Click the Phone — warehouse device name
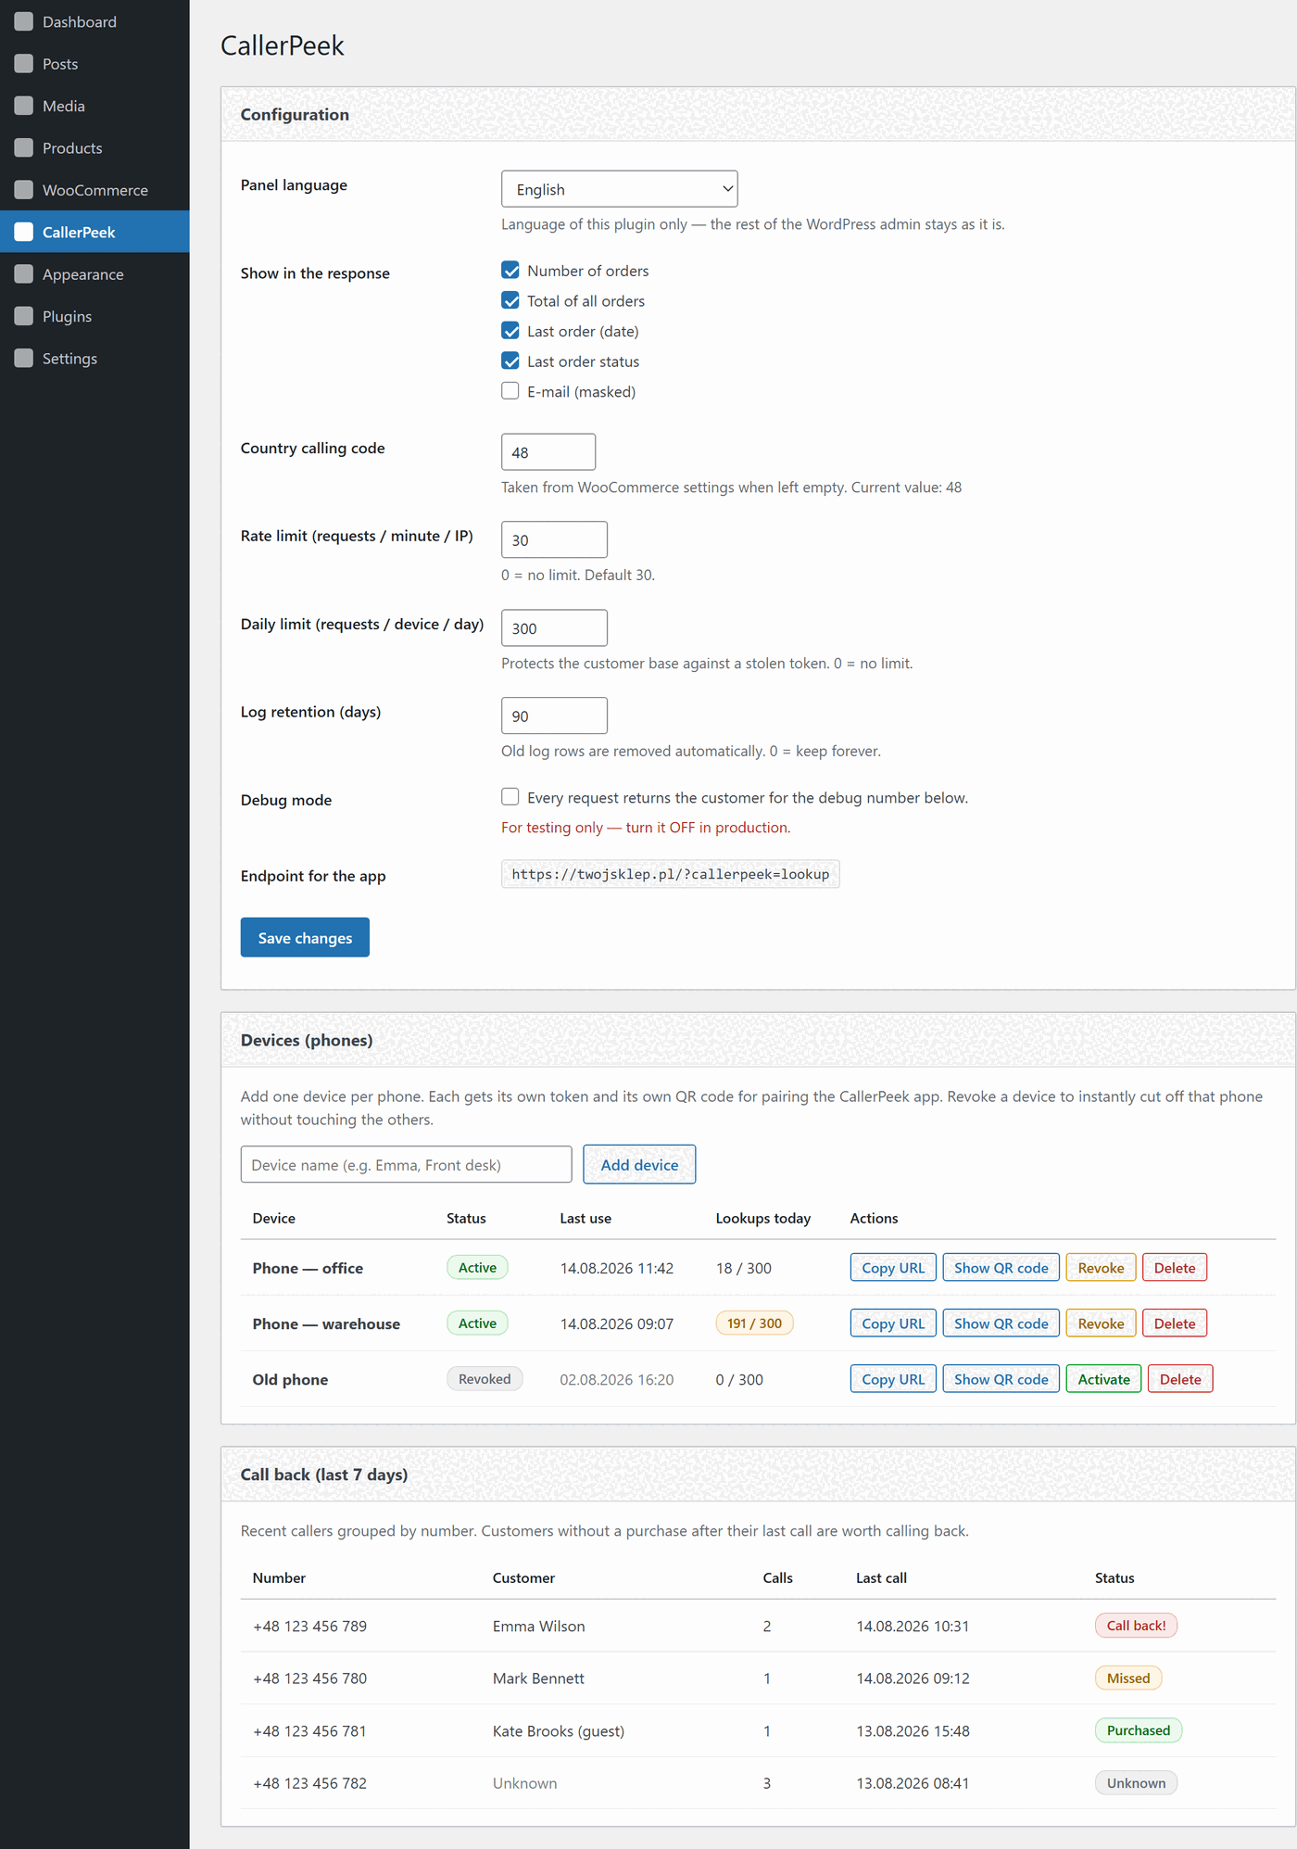Image resolution: width=1297 pixels, height=1849 pixels. click(326, 1323)
